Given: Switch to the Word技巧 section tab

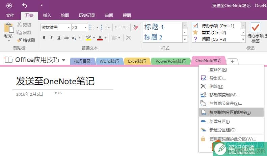Looking at the screenshot, I should tap(109, 61).
